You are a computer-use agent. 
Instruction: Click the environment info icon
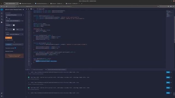click(23, 15)
